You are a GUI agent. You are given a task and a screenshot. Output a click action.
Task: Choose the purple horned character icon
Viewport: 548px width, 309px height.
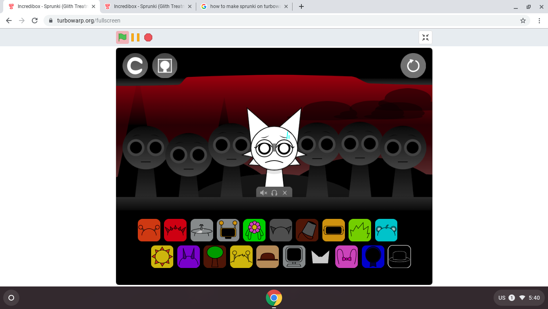pyautogui.click(x=189, y=256)
